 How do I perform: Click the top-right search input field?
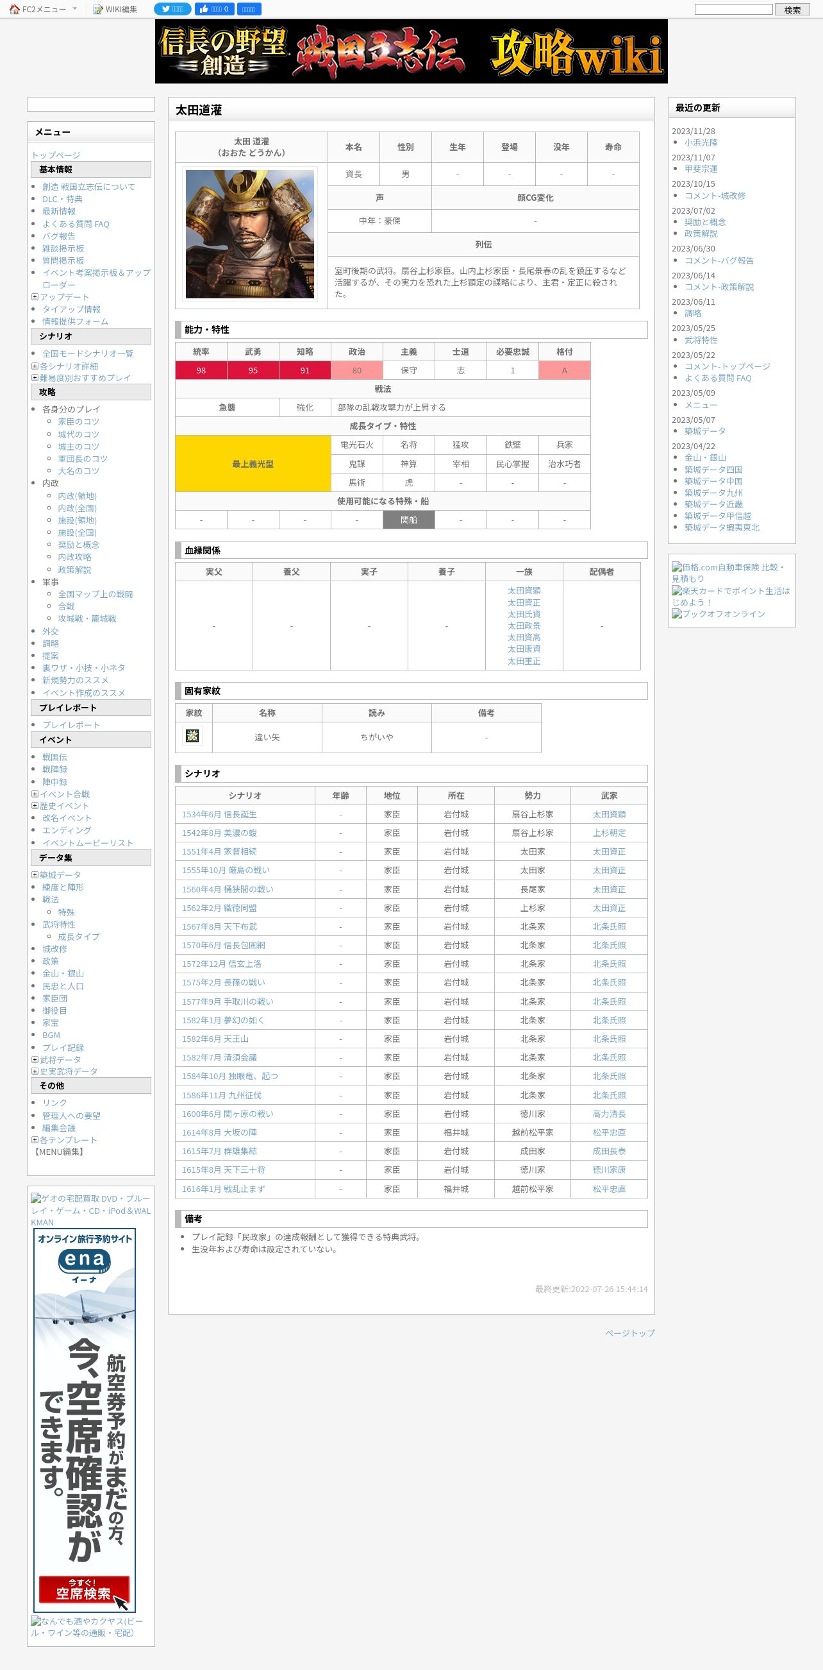734,9
